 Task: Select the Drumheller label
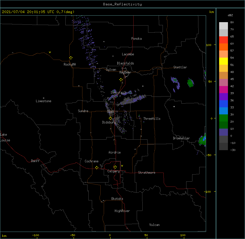[x=181, y=138]
